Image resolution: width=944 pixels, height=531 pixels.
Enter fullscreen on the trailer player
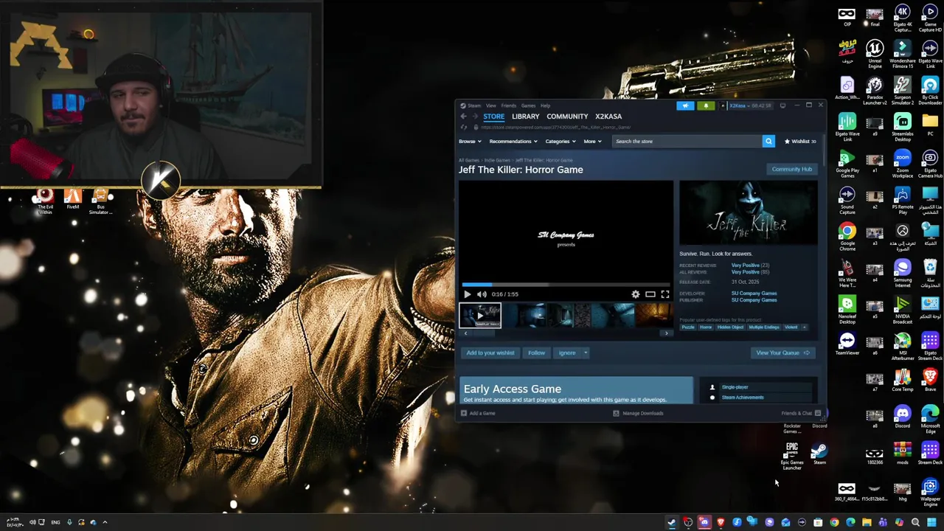pos(664,294)
